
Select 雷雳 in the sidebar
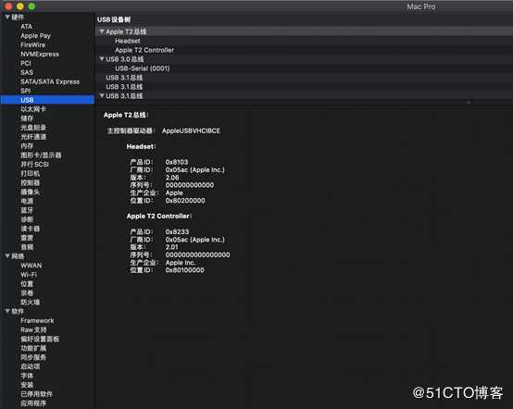tap(27, 238)
